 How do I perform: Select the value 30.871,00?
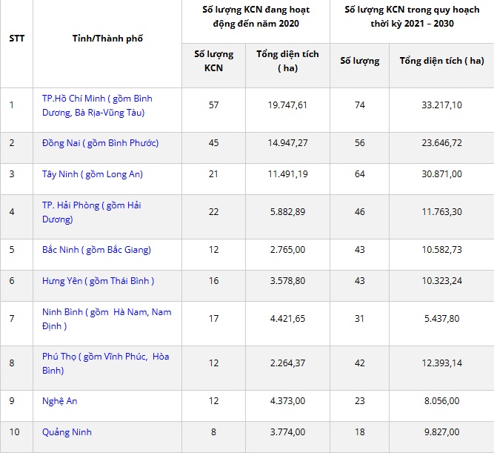[x=441, y=173]
